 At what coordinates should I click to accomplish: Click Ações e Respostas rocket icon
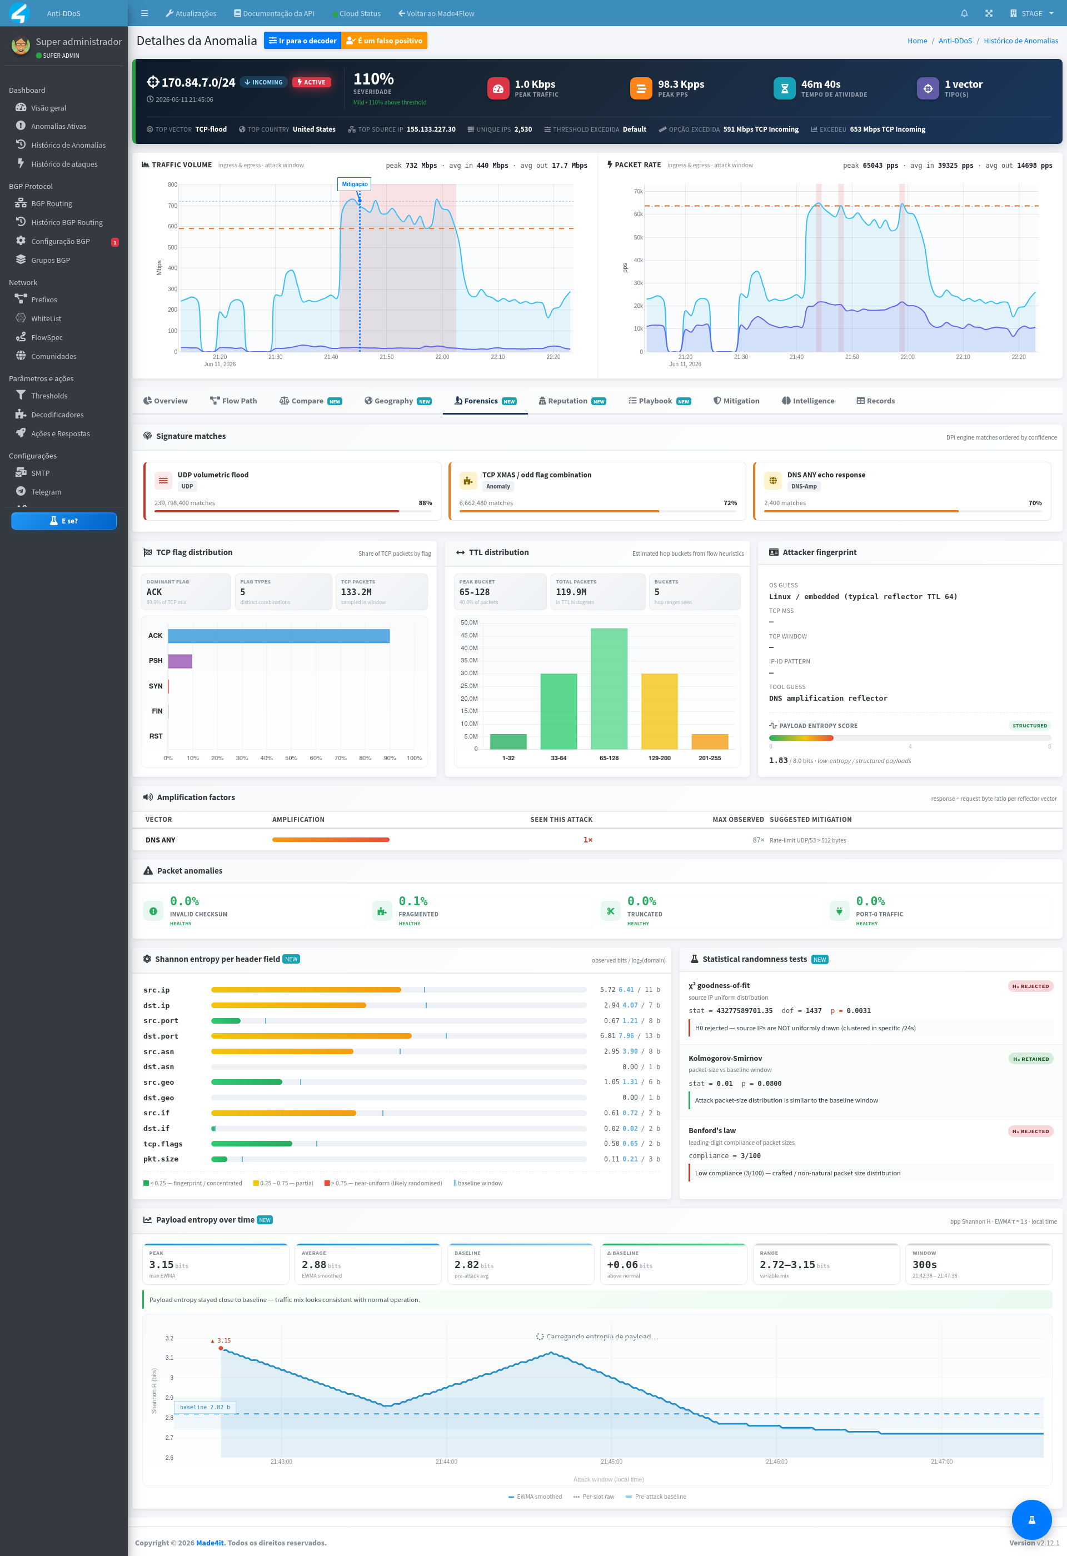point(21,433)
